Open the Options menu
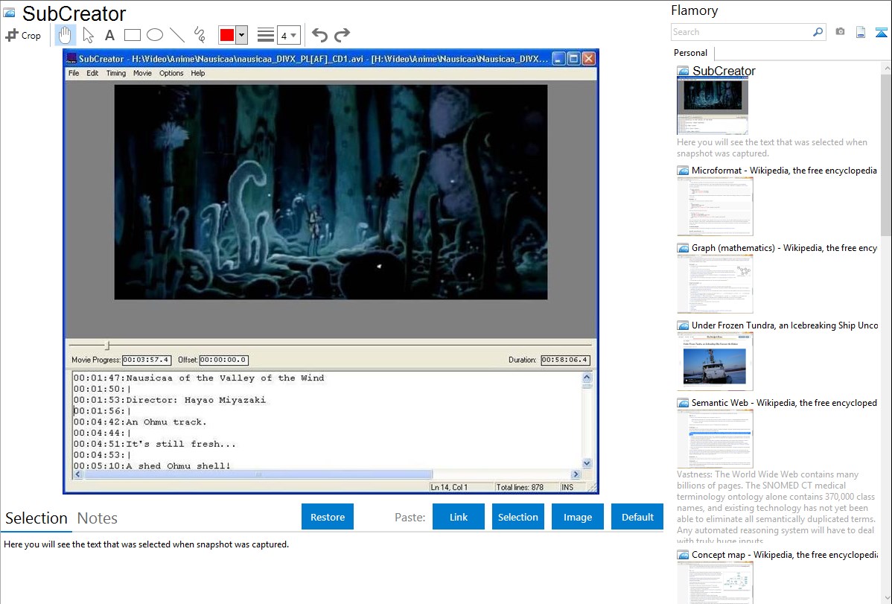The image size is (892, 604). pos(171,74)
